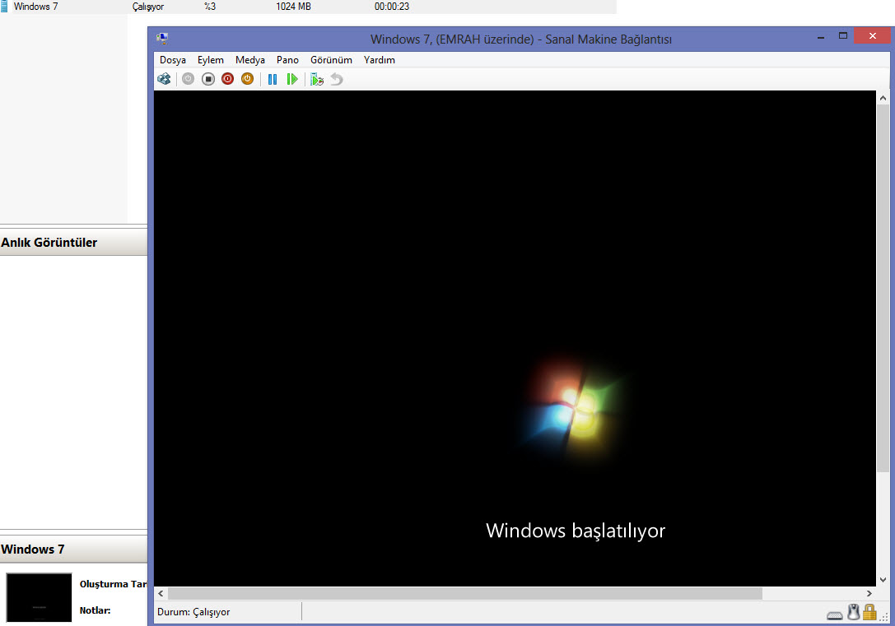Click the Windows 7 VM thumbnail preview
Viewport: 895px width, 626px height.
pos(39,597)
